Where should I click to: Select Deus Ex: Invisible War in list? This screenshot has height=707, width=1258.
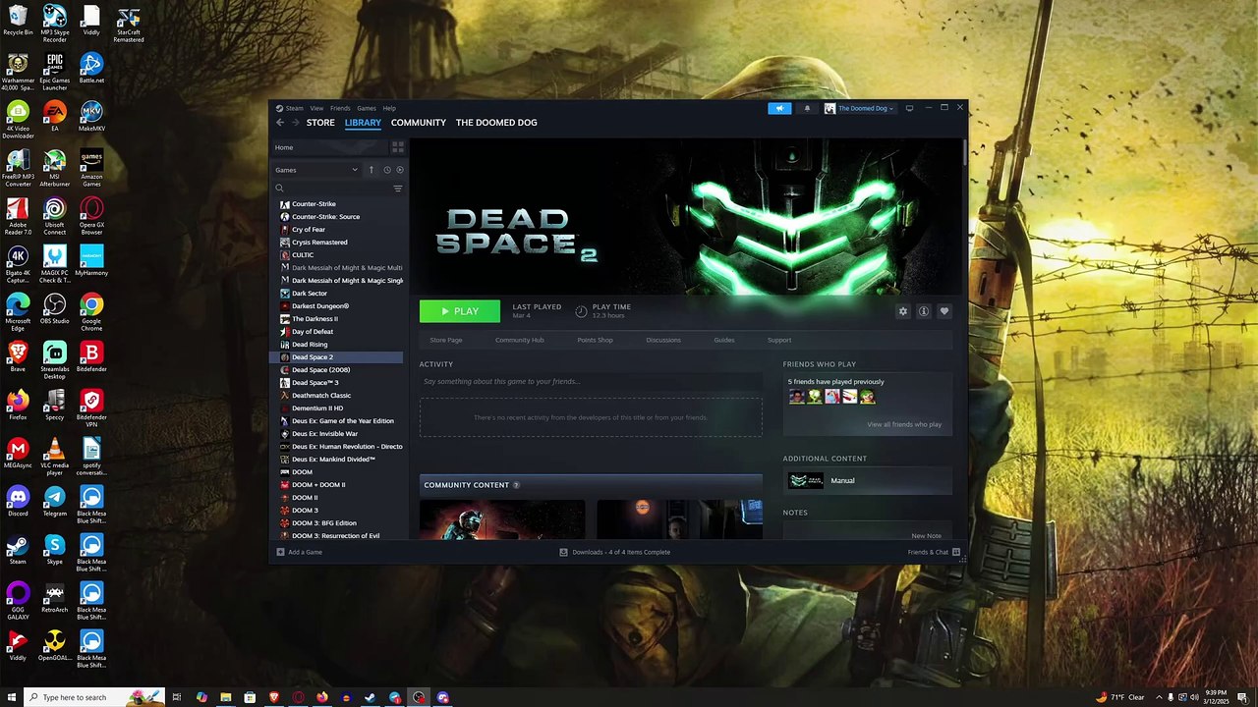coord(336,433)
